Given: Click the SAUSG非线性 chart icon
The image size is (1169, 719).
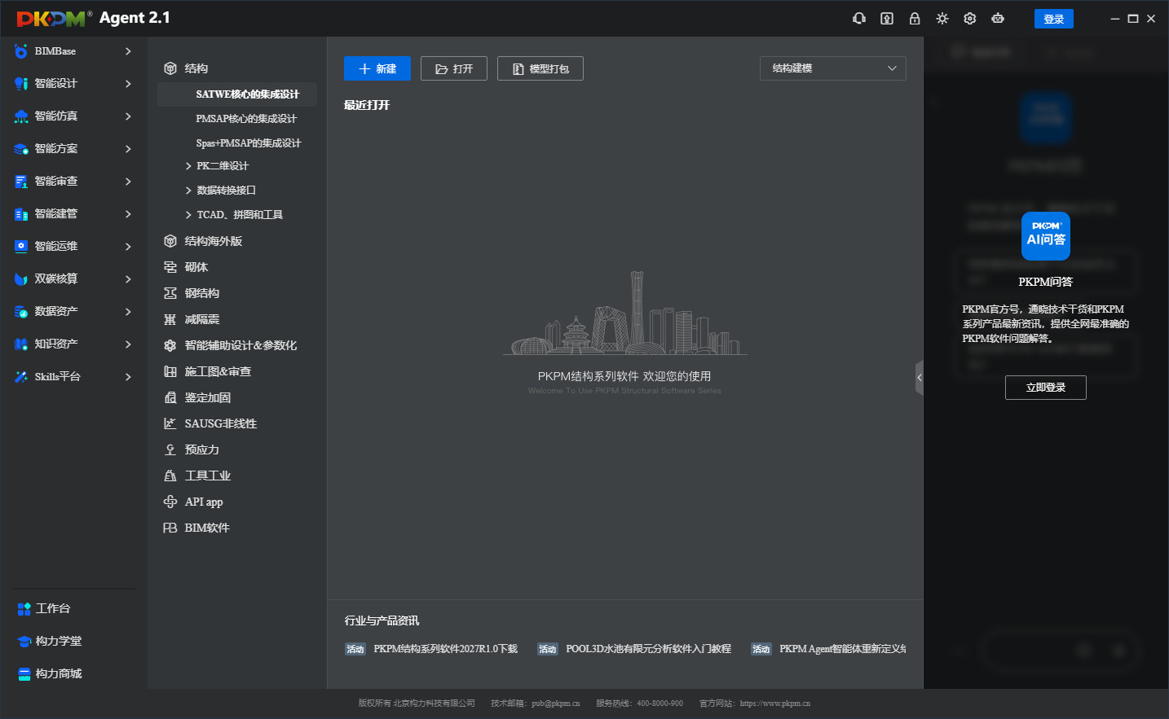Looking at the screenshot, I should click(170, 423).
